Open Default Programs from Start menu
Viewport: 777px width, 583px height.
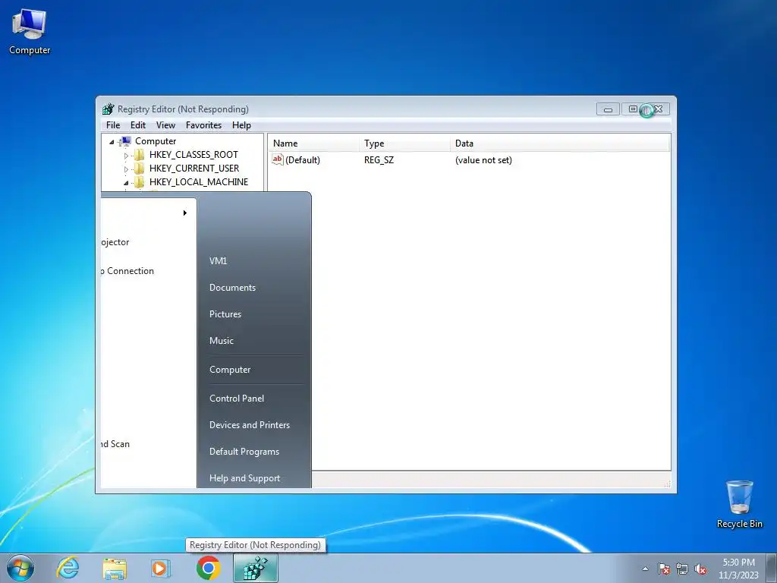click(244, 452)
